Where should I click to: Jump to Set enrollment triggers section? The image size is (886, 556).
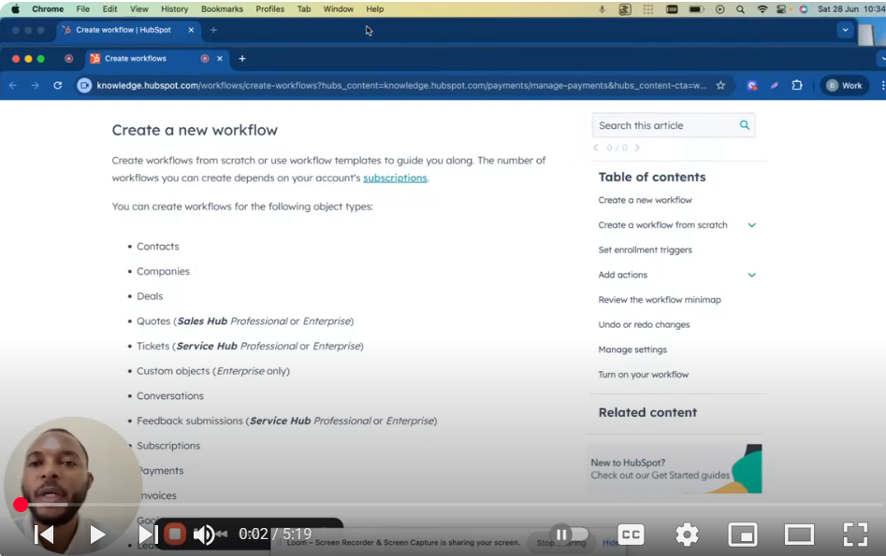(x=645, y=249)
